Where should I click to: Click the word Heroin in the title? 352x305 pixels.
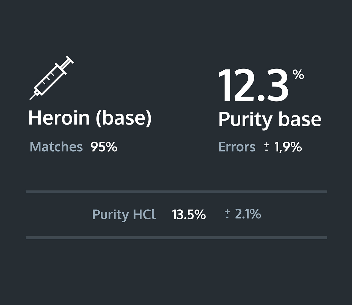59,118
